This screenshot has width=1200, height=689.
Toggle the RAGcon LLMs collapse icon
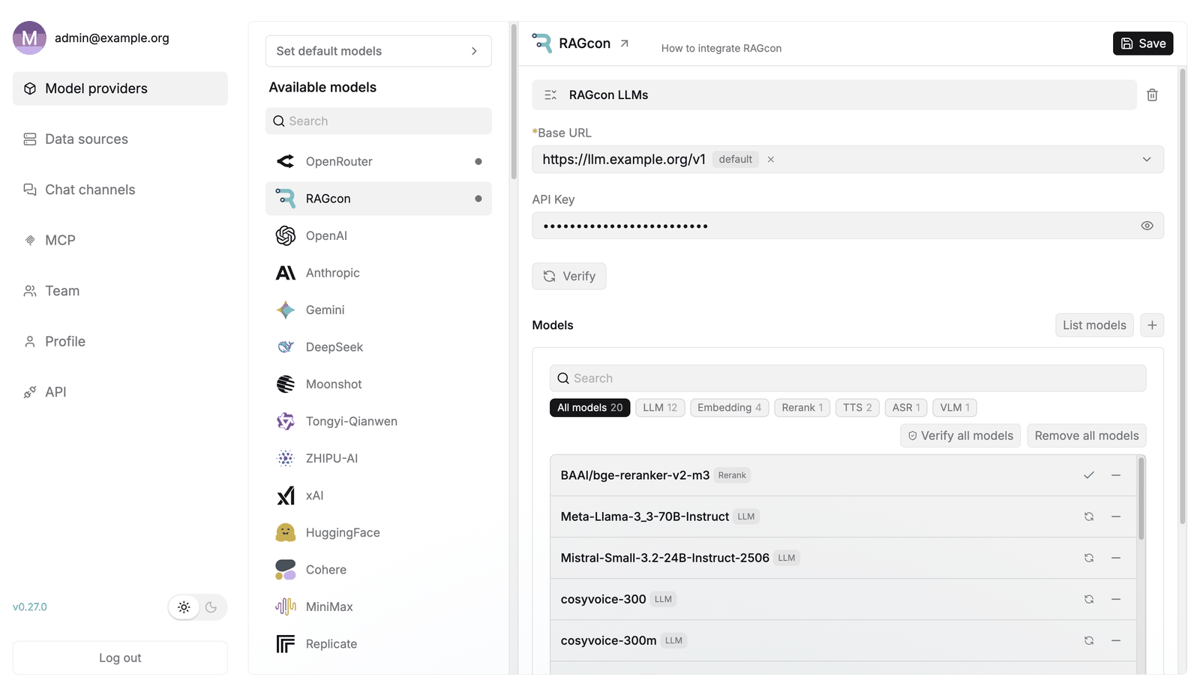(550, 95)
